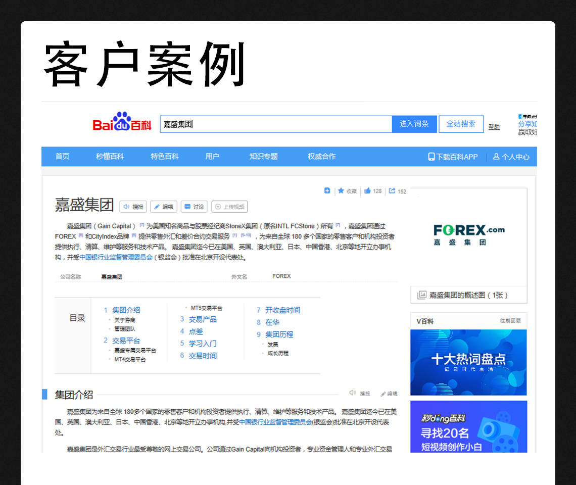Jump to 集团历程 in the 目录
Image resolution: width=576 pixels, height=485 pixels.
click(x=279, y=334)
